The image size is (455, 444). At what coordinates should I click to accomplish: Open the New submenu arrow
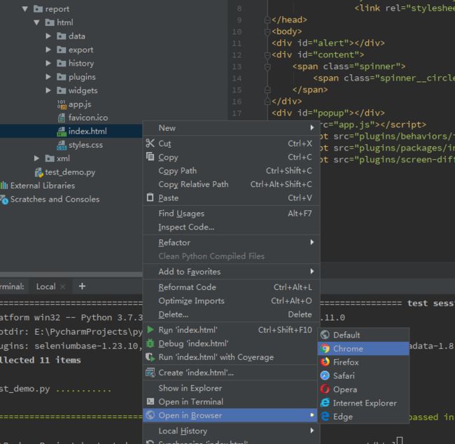(x=312, y=127)
